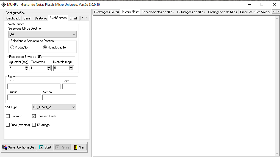Click the proxy Host input field
Viewport: 280px width, 157px height.
pyautogui.click(x=34, y=87)
